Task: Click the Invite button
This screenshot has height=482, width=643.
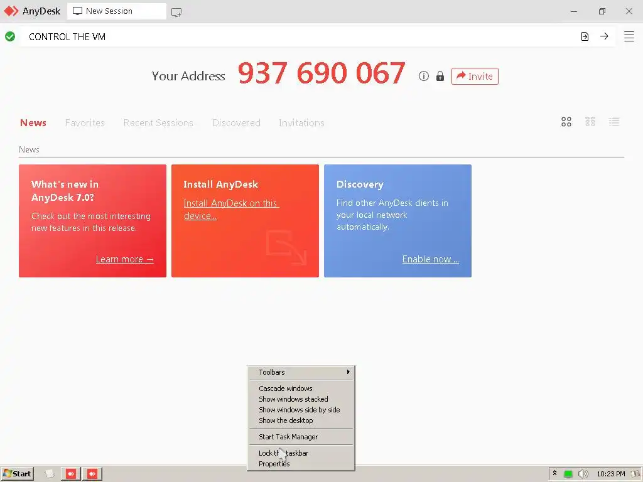Action: (475, 76)
